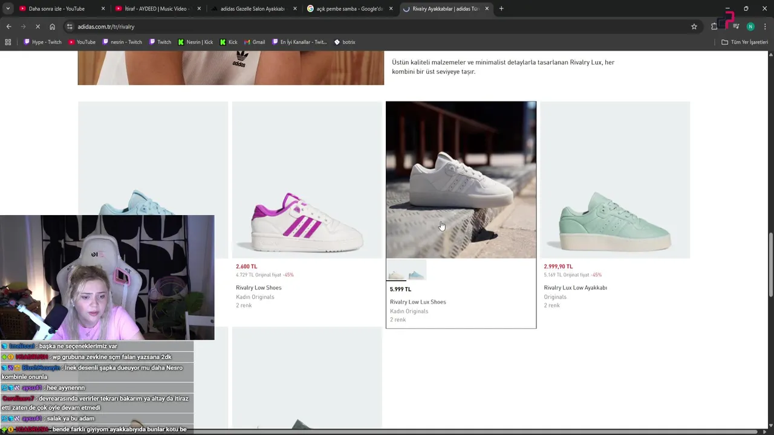774x435 pixels.
Task: Click the vertical page scrollbar thumb
Action: (x=770, y=264)
